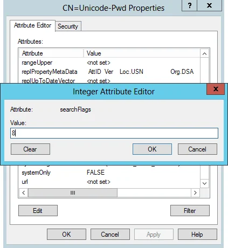
Task: Click the Attribute column header
Action: point(51,53)
